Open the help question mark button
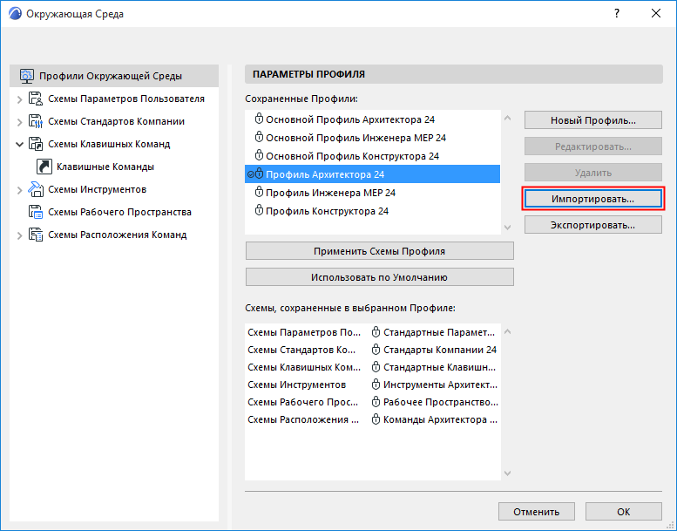 point(617,14)
